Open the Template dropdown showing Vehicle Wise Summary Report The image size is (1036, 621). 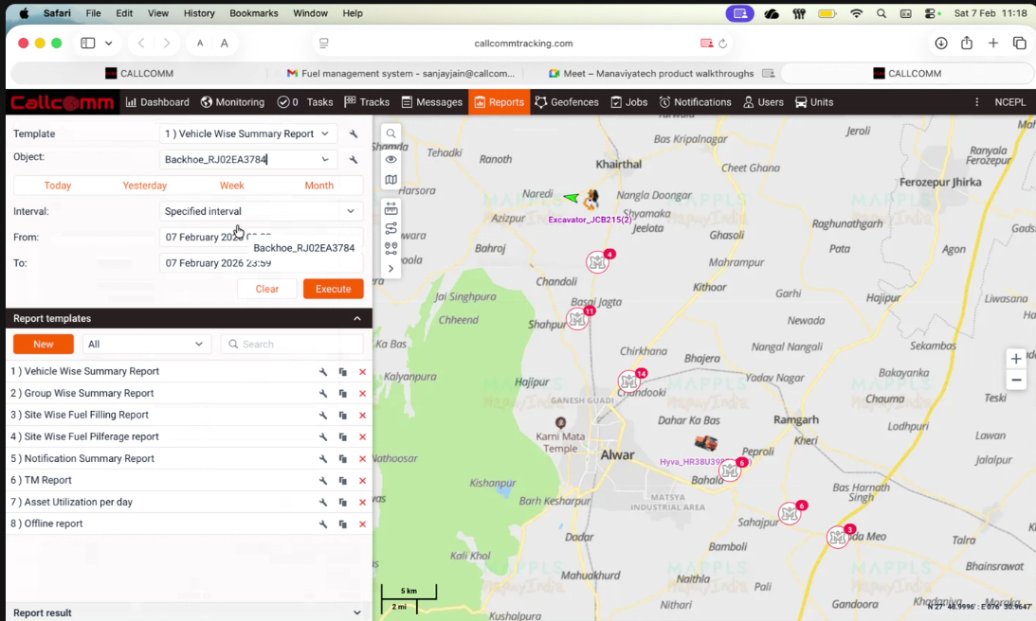pyautogui.click(x=248, y=133)
